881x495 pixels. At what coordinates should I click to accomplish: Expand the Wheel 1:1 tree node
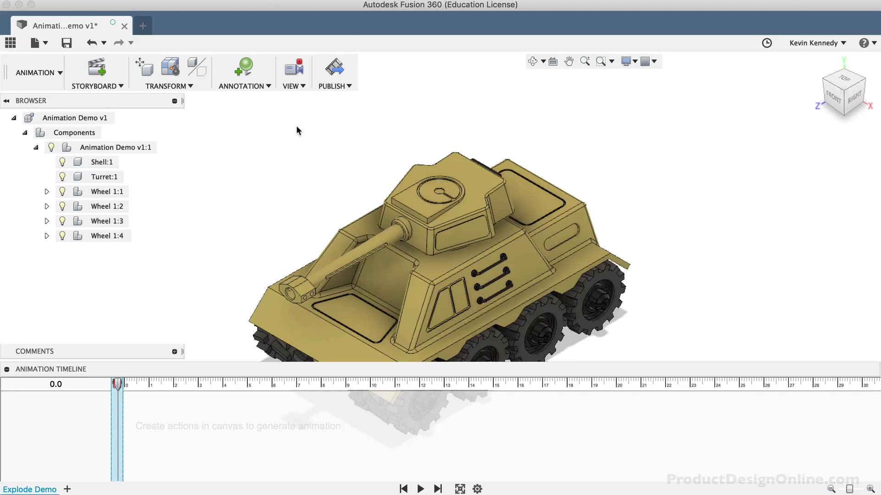pyautogui.click(x=46, y=192)
